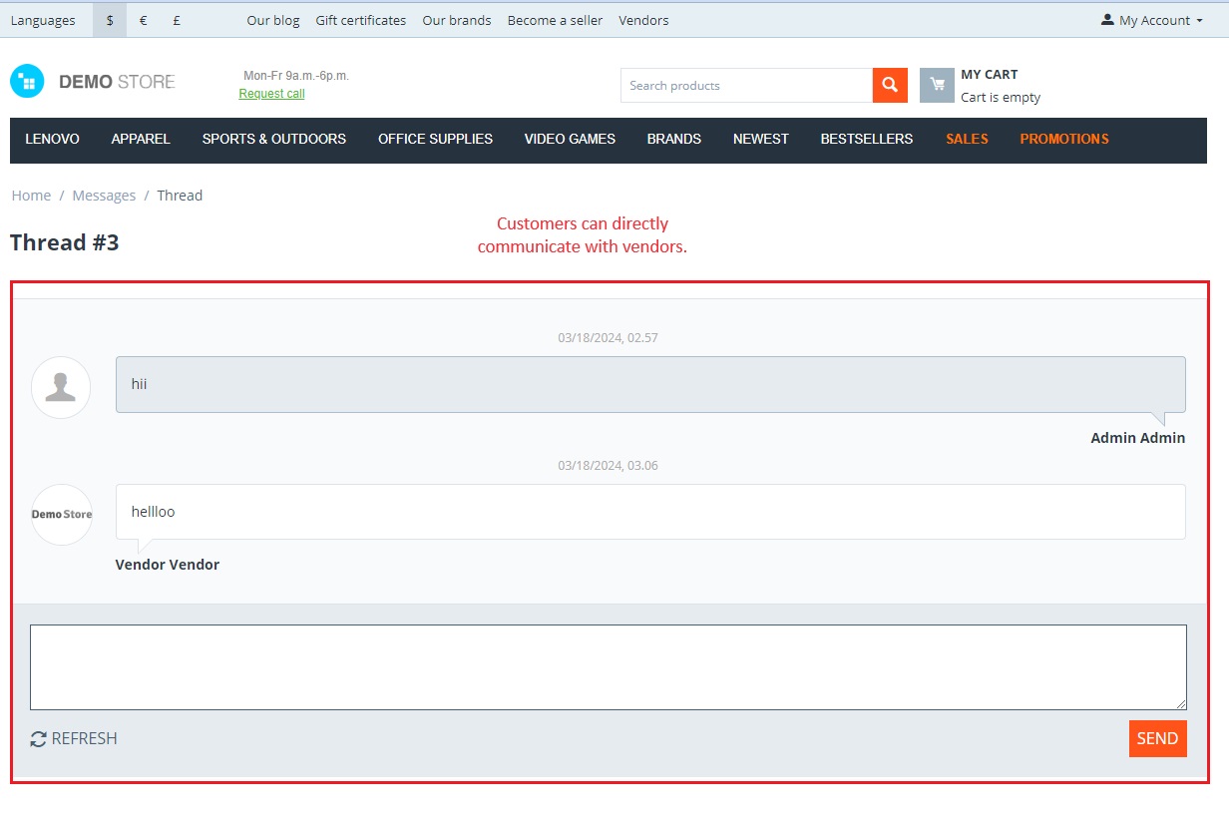Click the 'Cart is empty' text
The height and width of the screenshot is (829, 1229).
coord(1001,98)
